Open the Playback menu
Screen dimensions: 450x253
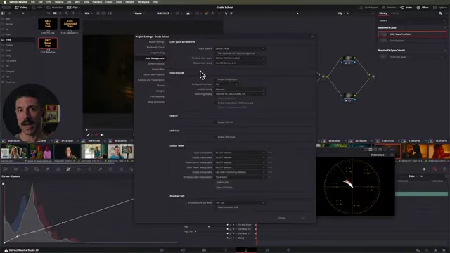[97, 1]
